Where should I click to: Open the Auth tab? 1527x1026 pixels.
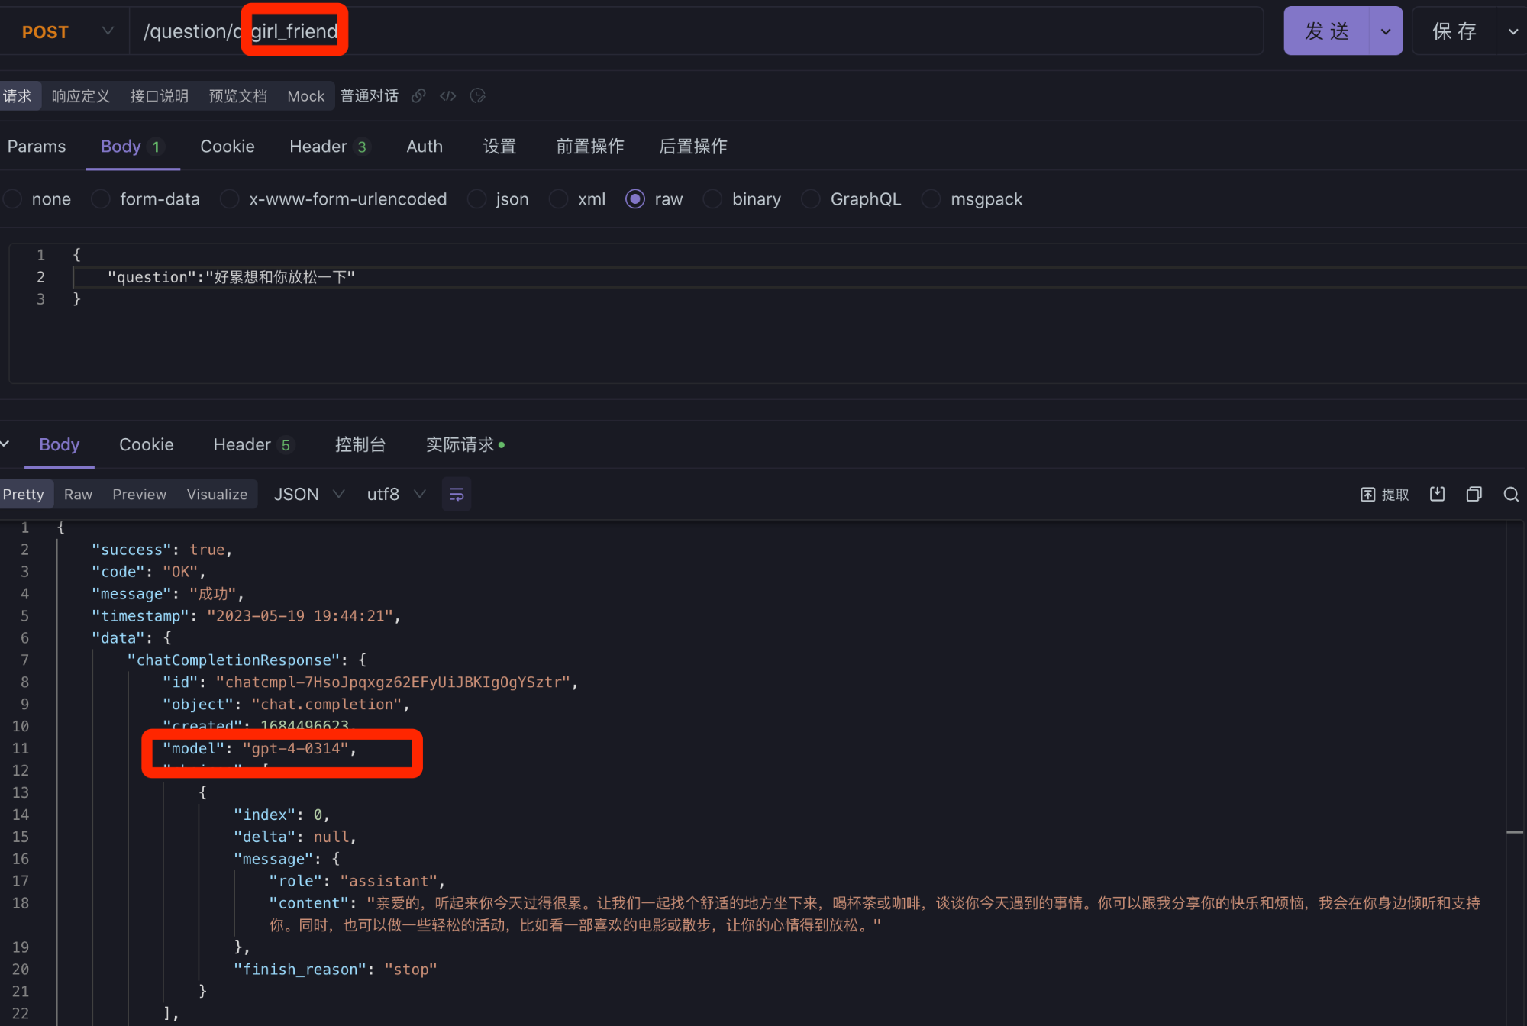tap(425, 146)
